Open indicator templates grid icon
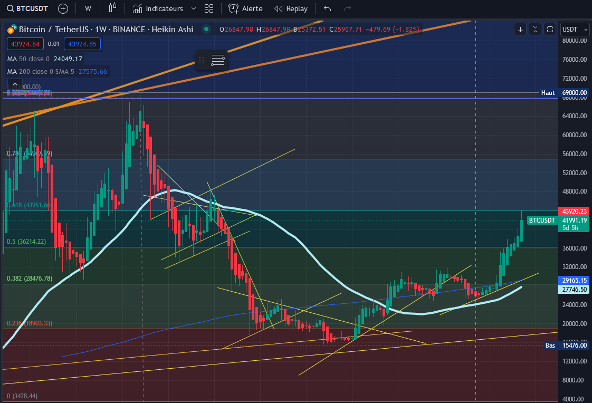Image resolution: width=592 pixels, height=403 pixels. pyautogui.click(x=209, y=8)
